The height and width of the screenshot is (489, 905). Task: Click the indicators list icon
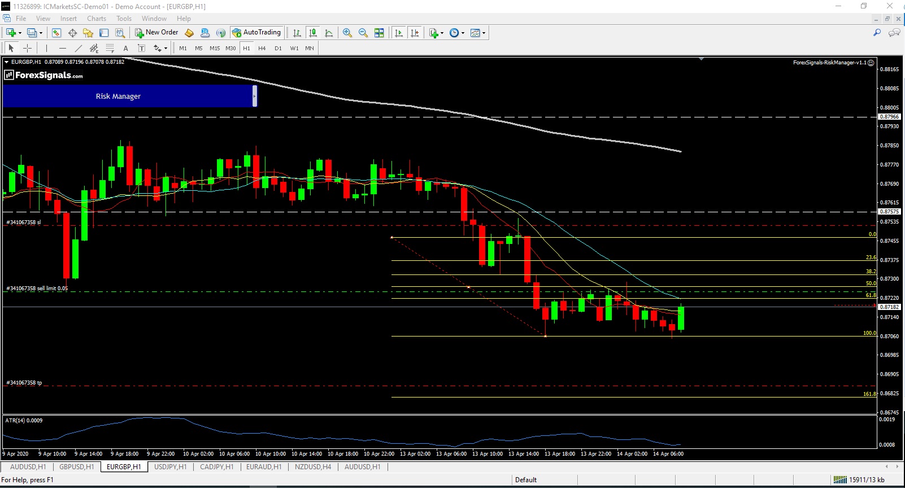pos(434,33)
